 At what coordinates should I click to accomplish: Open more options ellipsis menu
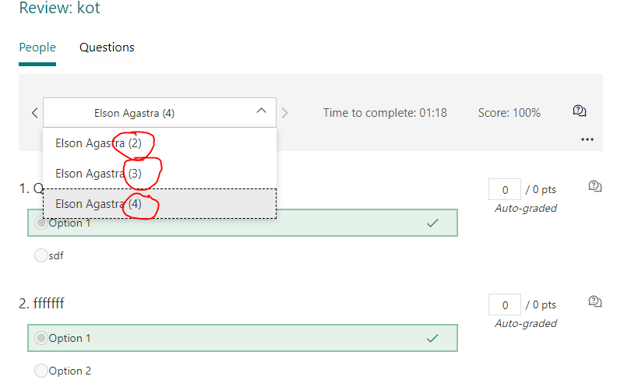click(587, 139)
